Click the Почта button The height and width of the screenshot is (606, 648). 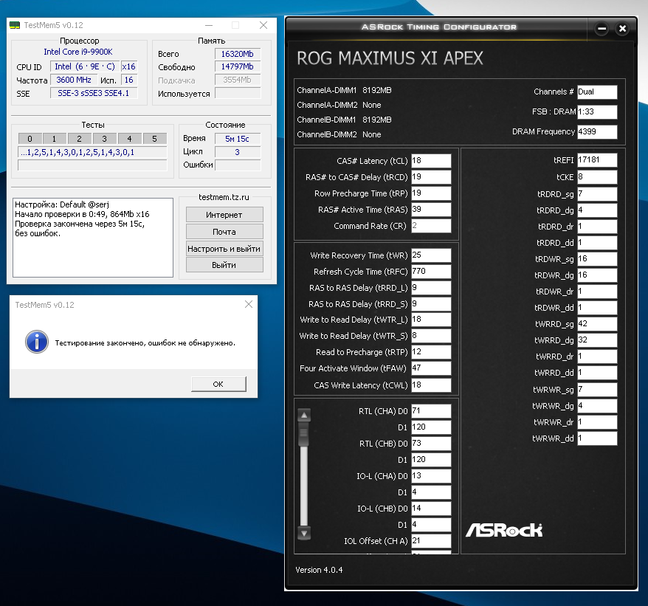(x=224, y=232)
